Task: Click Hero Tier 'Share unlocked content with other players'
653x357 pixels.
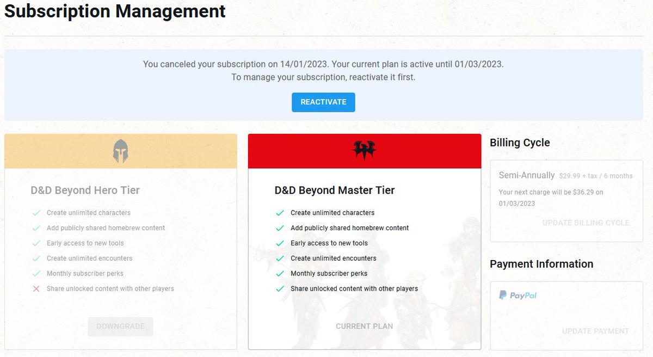Action: [110, 289]
